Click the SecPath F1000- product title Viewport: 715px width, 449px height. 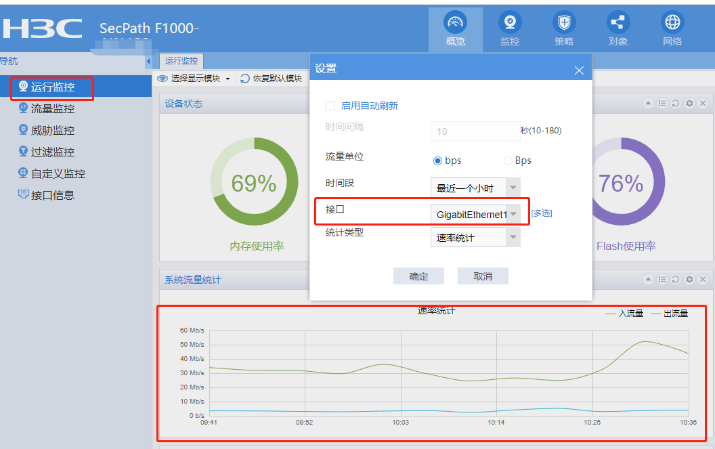[149, 28]
